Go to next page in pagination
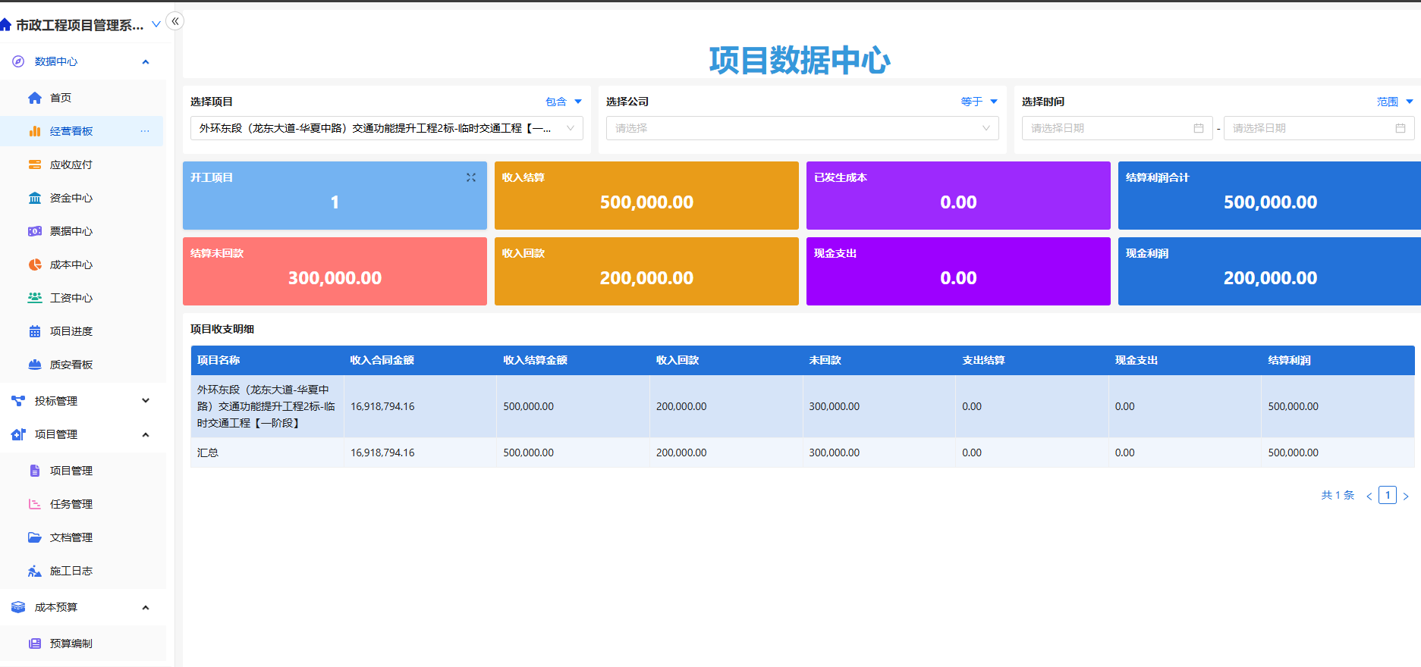 point(1406,496)
